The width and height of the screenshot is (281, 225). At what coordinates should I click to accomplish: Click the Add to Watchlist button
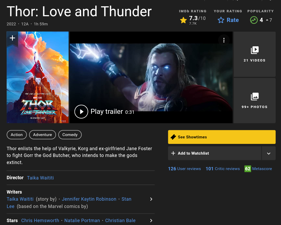pos(215,153)
